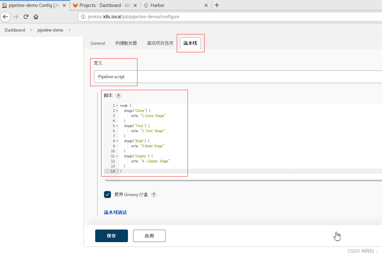Click the GitLab fox icon on Projects tab
The width and height of the screenshot is (382, 256).
click(75, 5)
